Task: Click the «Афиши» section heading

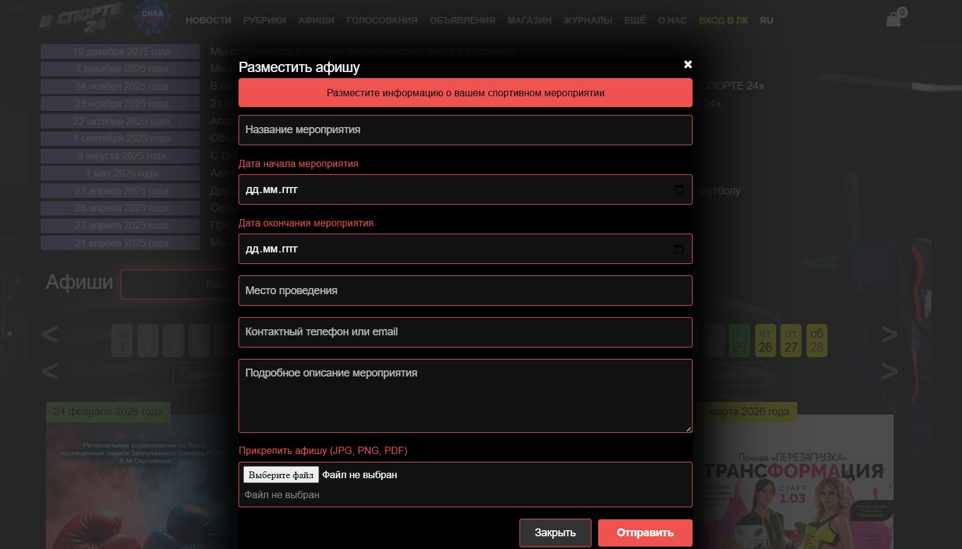Action: 80,282
